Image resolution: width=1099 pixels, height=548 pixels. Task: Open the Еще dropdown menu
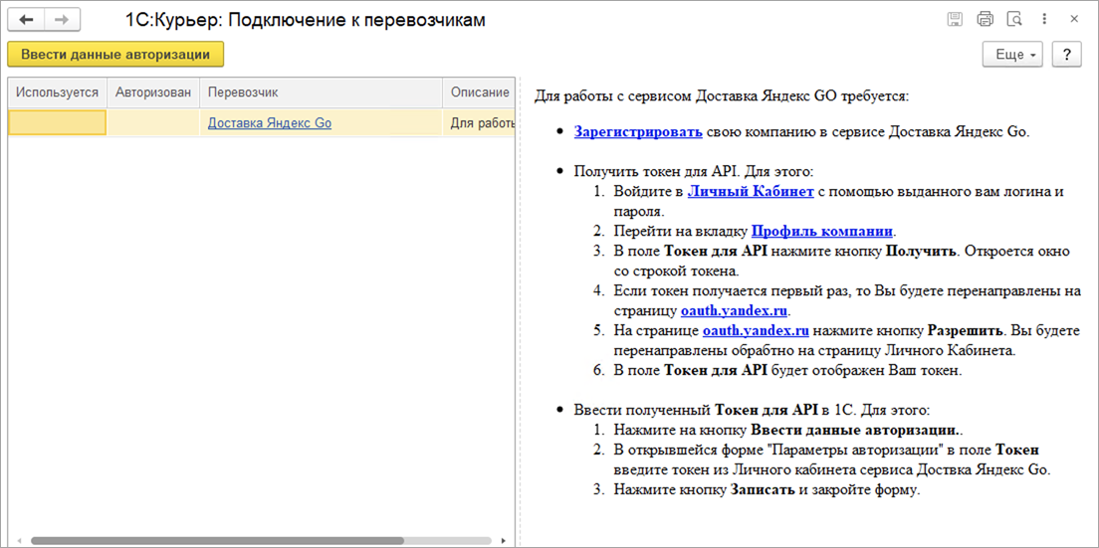click(x=1013, y=55)
